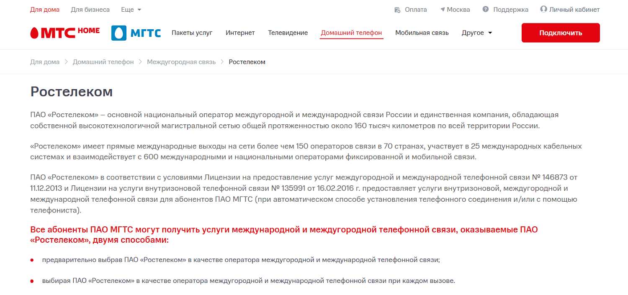The image size is (628, 295).
Task: Open the Поддержка link
Action: click(511, 10)
